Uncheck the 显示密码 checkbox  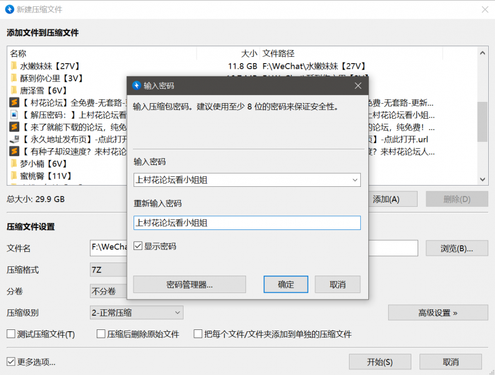coord(138,246)
